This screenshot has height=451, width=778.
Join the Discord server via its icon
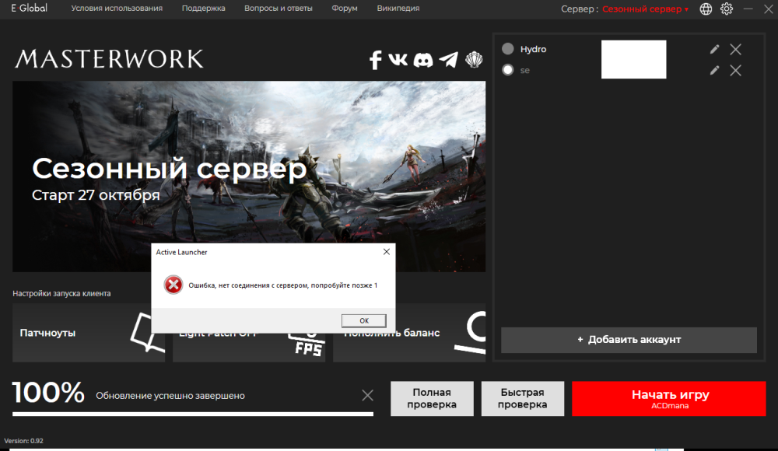coord(423,59)
